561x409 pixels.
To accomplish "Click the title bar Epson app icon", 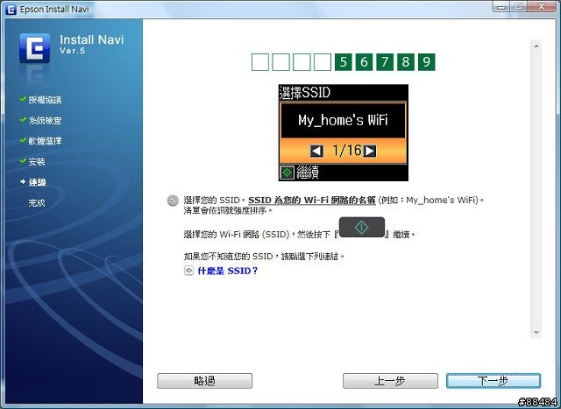I will click(11, 9).
